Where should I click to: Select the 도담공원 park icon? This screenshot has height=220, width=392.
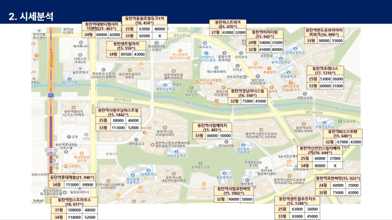click(x=340, y=121)
